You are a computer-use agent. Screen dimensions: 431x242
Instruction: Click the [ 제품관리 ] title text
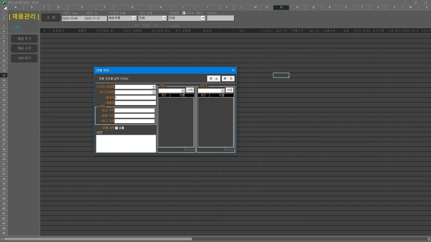click(x=24, y=16)
